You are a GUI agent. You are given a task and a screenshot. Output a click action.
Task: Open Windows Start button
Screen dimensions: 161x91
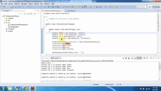3,89
